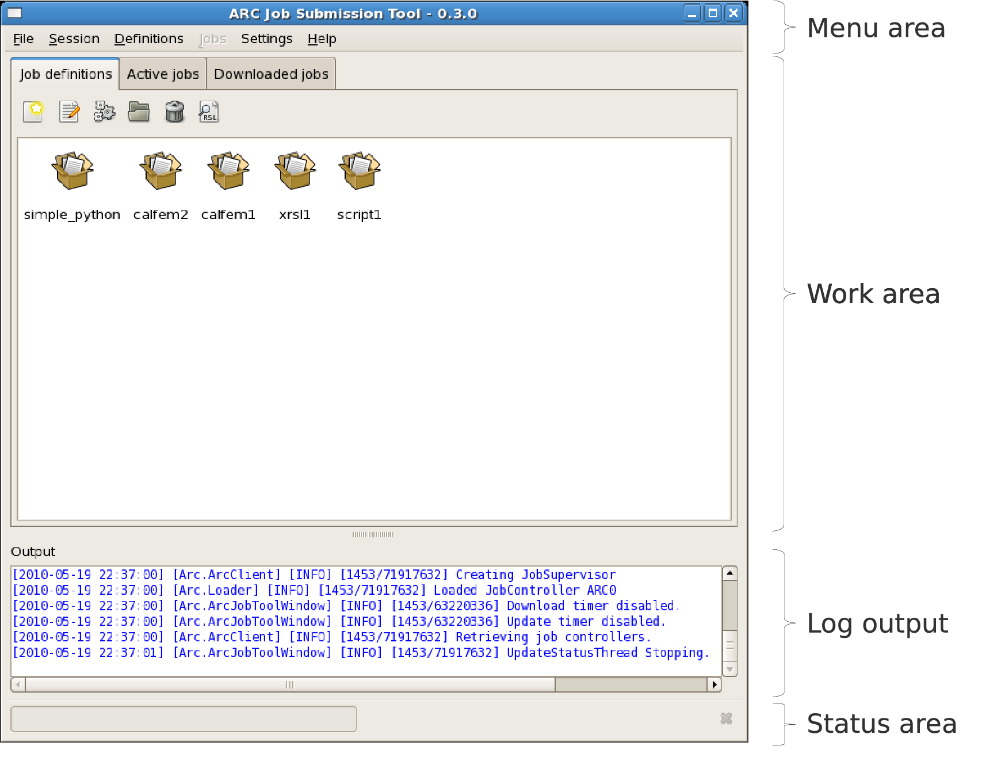
Task: Close the ARC Job Submission Tool window
Action: tap(733, 13)
